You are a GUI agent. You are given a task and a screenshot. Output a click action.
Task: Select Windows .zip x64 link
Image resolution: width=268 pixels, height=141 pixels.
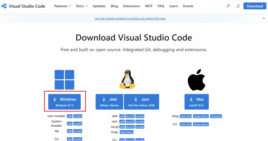tap(70, 131)
